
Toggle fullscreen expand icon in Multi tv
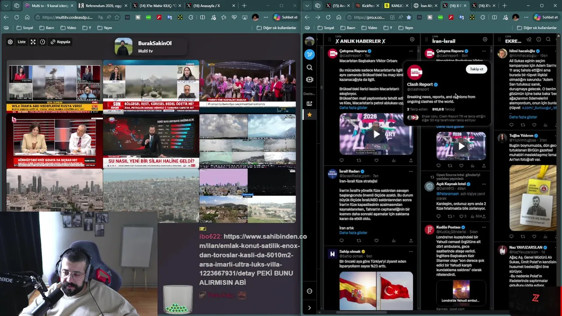[33, 42]
